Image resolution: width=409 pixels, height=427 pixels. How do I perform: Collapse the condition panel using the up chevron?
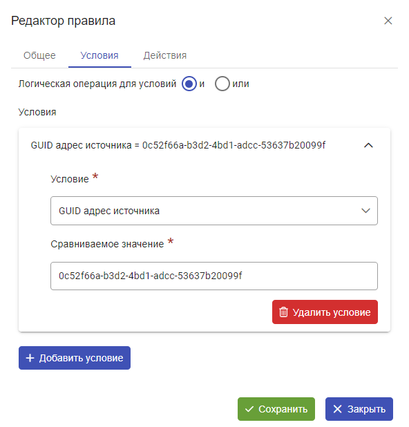(368, 145)
